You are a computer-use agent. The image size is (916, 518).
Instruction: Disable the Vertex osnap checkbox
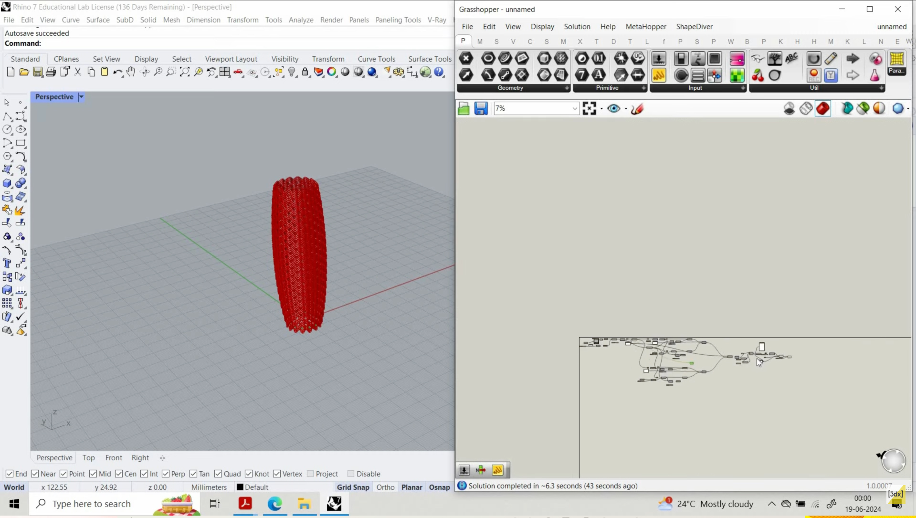click(277, 474)
